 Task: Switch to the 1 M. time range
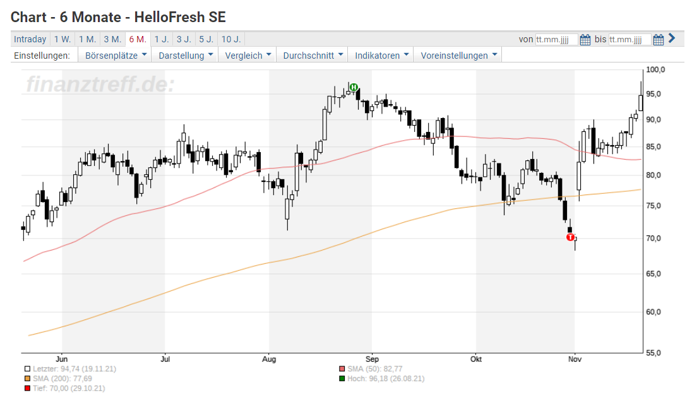tap(87, 39)
